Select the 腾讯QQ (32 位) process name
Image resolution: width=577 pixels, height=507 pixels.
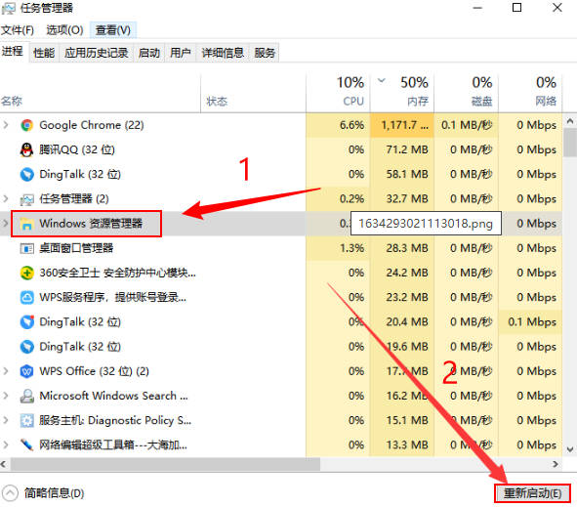(77, 149)
